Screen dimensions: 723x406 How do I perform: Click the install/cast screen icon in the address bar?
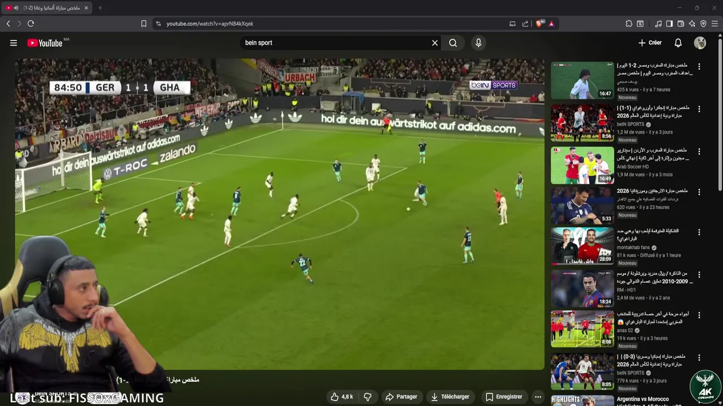click(x=512, y=24)
